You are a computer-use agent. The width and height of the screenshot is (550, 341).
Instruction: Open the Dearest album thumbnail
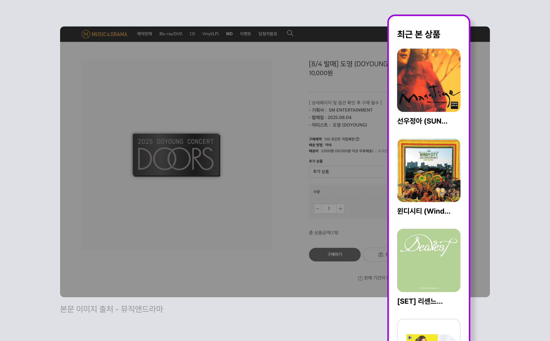(429, 260)
